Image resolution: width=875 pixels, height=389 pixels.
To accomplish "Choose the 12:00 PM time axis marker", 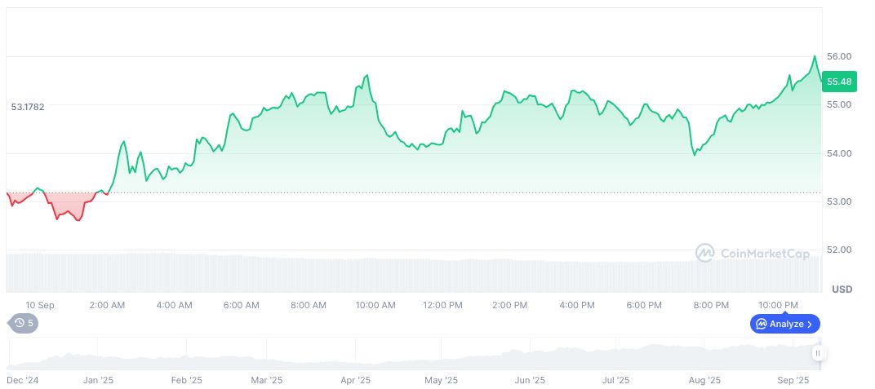I will click(443, 305).
